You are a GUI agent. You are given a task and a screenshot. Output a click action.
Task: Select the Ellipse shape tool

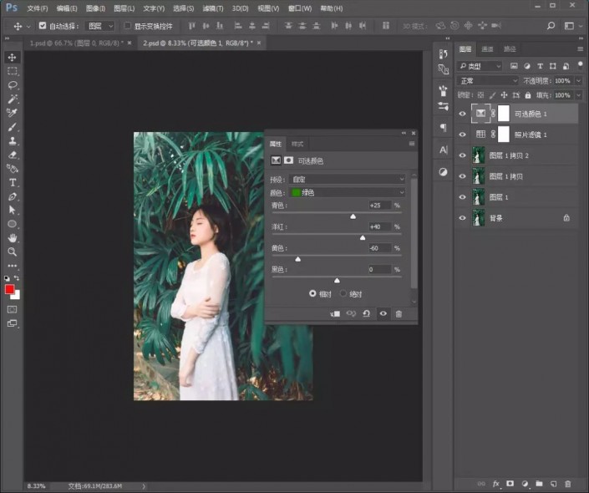(x=12, y=224)
